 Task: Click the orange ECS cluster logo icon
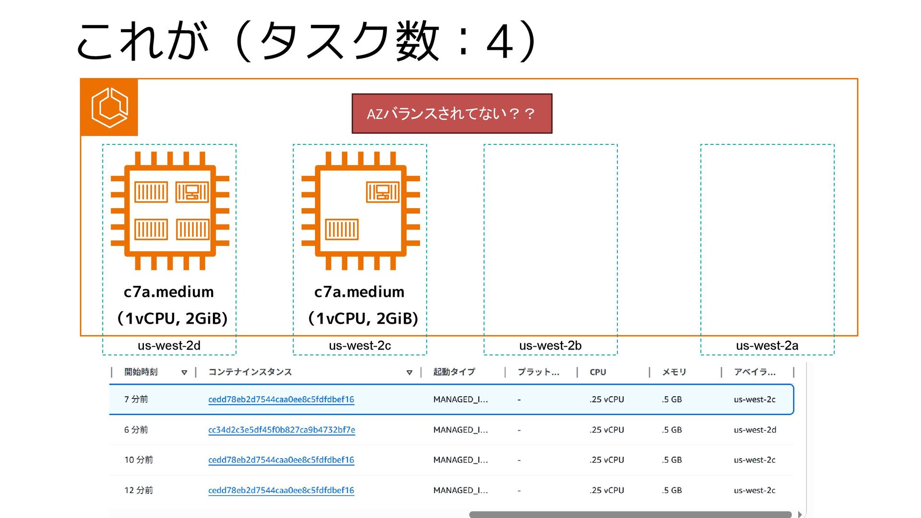click(x=109, y=107)
